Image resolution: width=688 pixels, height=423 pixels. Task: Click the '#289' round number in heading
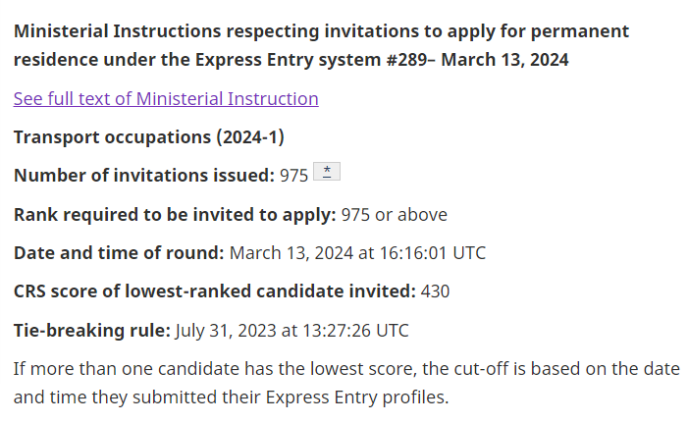(406, 60)
